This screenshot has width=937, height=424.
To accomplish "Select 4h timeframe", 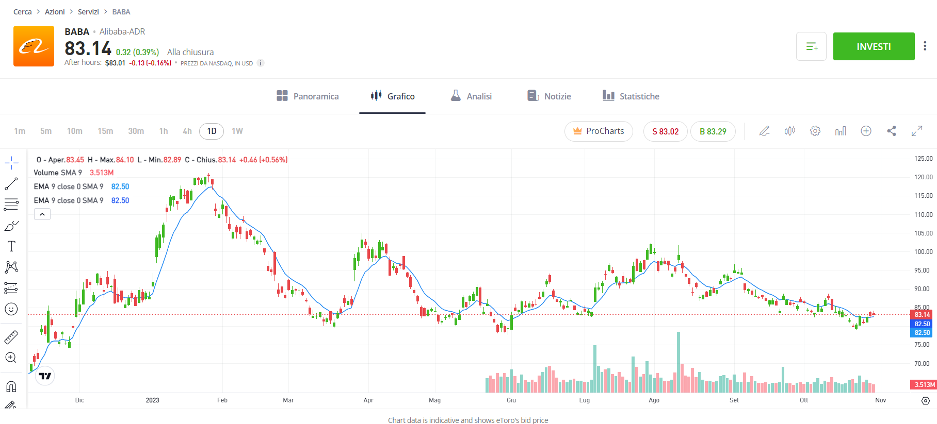I will coord(187,131).
